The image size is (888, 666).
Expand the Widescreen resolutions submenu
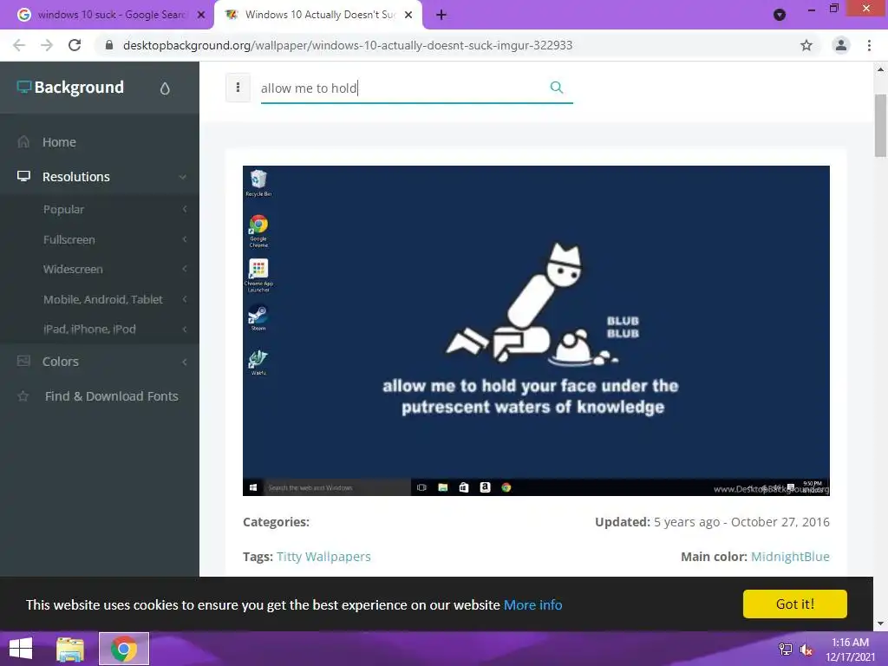coord(100,270)
